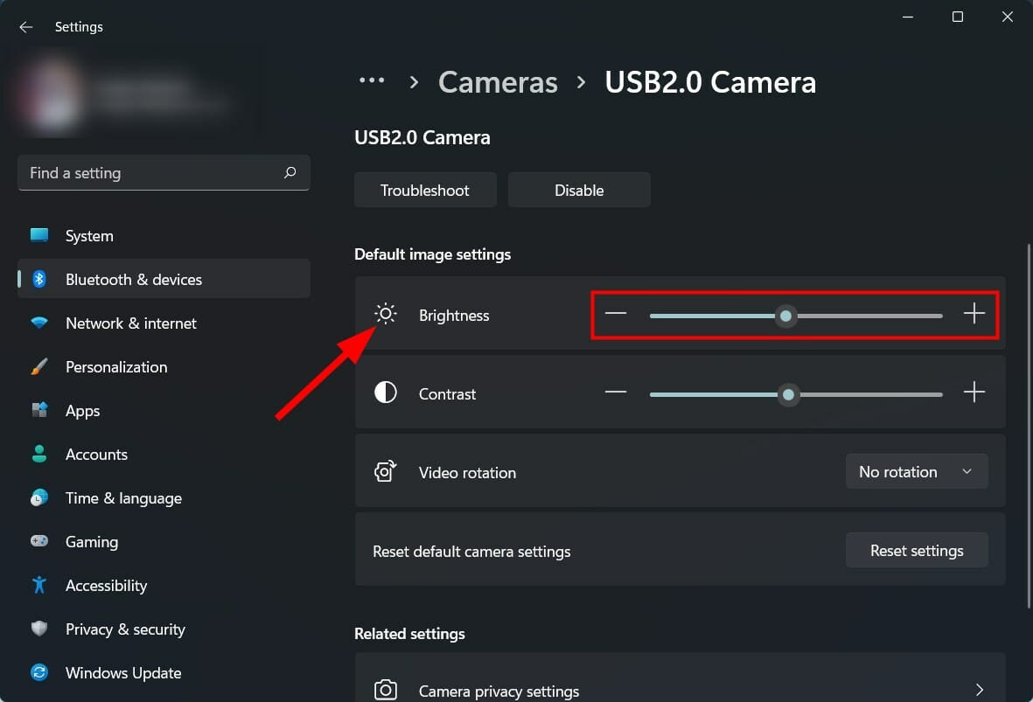
Task: Click the Video rotation camera icon
Action: click(x=386, y=472)
